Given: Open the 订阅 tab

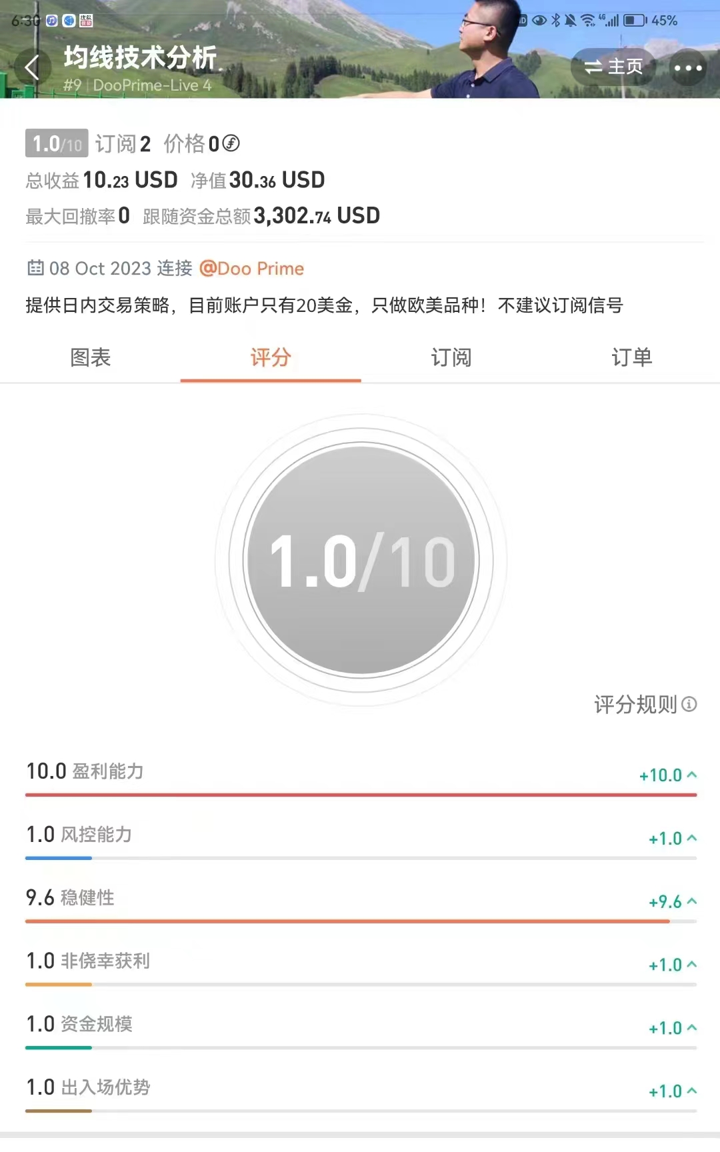Looking at the screenshot, I should (451, 357).
